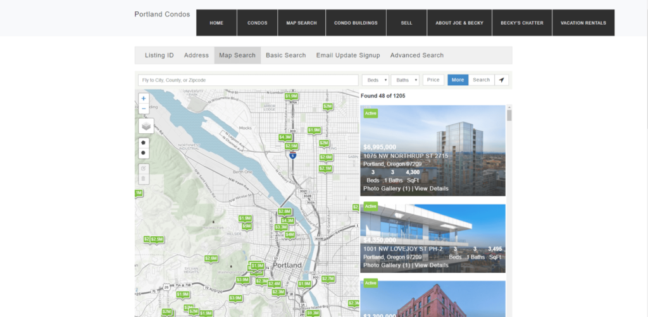This screenshot has width=648, height=317.
Task: Zoom out of the map with minus
Action: 144,109
